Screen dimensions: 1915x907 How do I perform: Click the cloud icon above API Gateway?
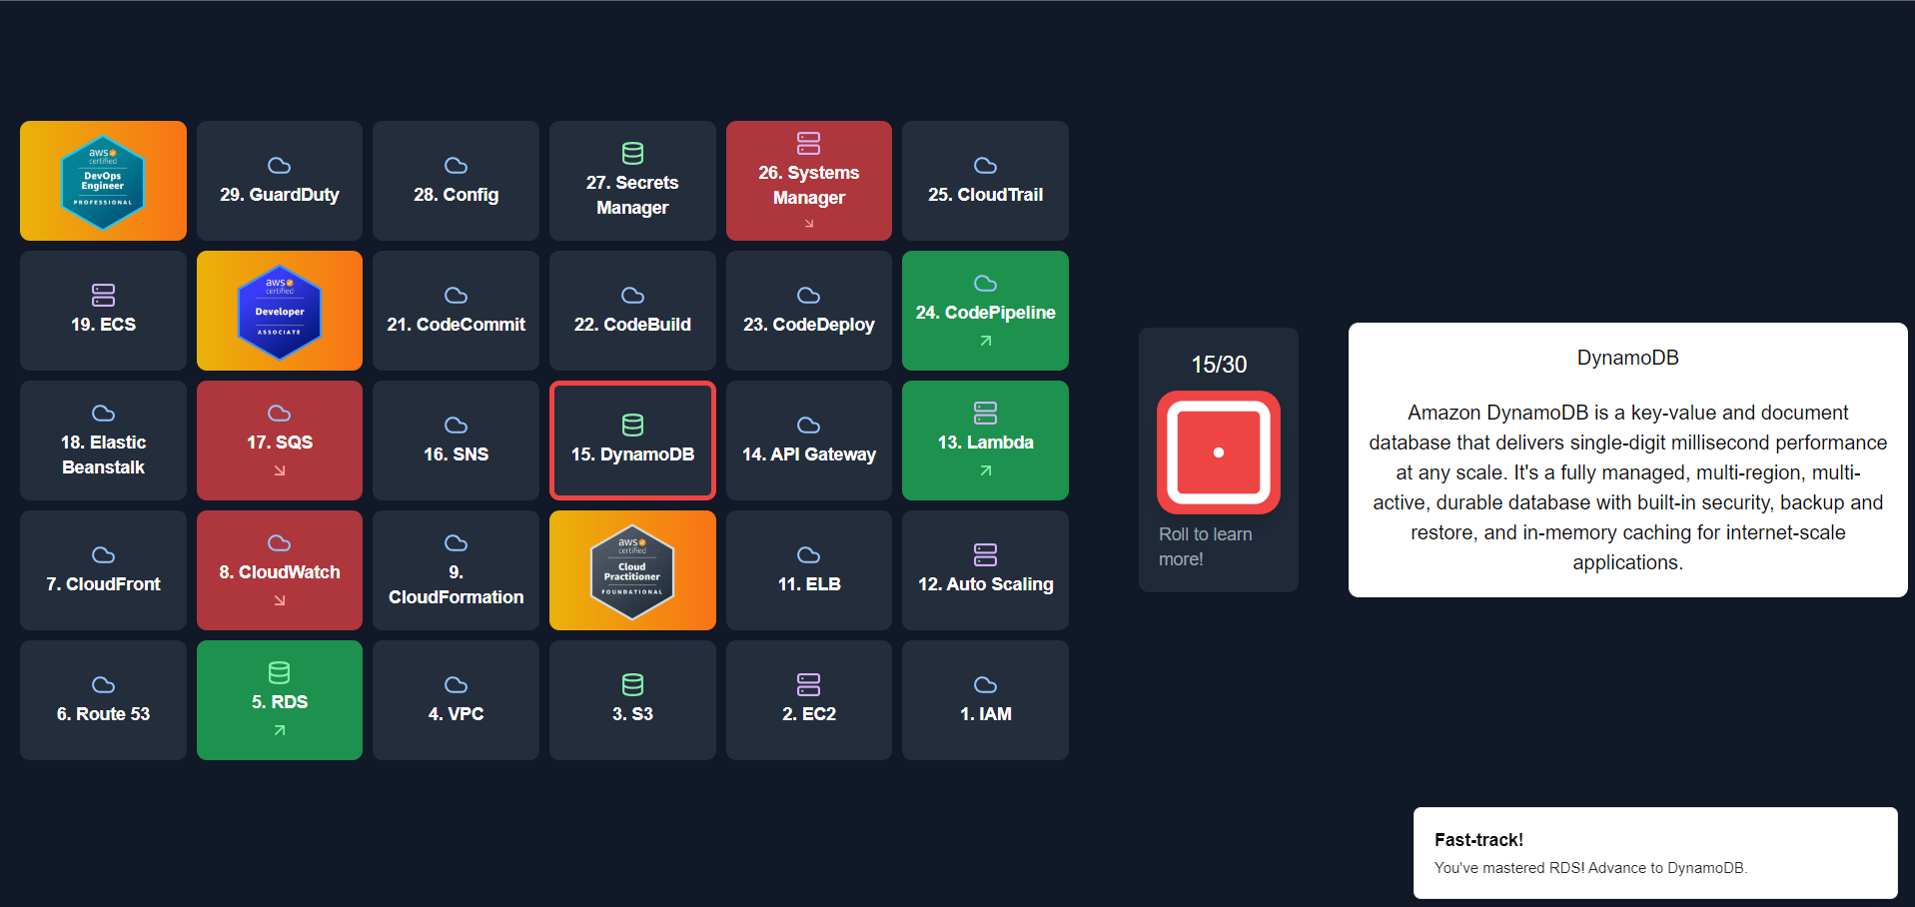809,425
